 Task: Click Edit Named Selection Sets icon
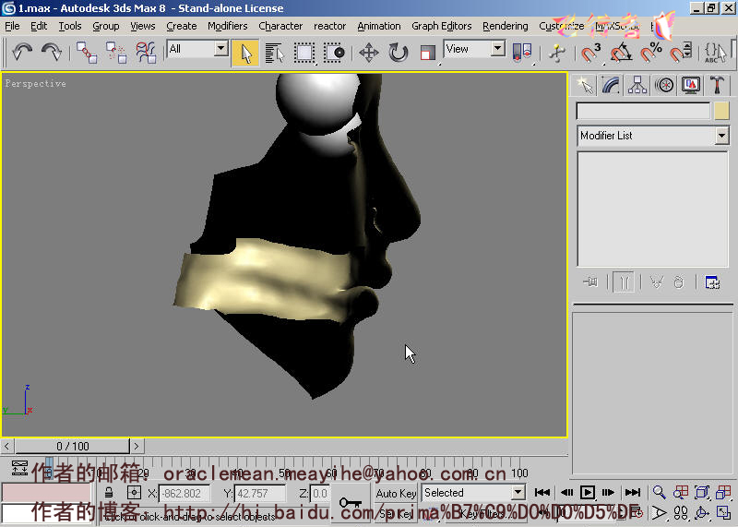[x=715, y=53]
